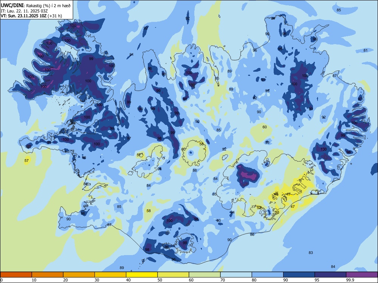
Task: Select the 50–60 pale yellow legend swatch
Action: click(x=173, y=275)
